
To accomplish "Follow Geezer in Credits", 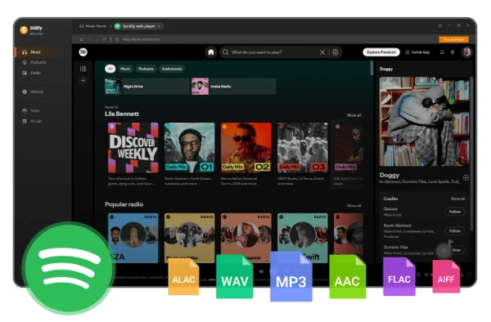I will coord(455,212).
